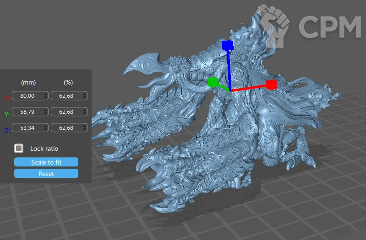Adjust the Y mm spinner arrows
The height and width of the screenshot is (240, 366).
coord(45,112)
